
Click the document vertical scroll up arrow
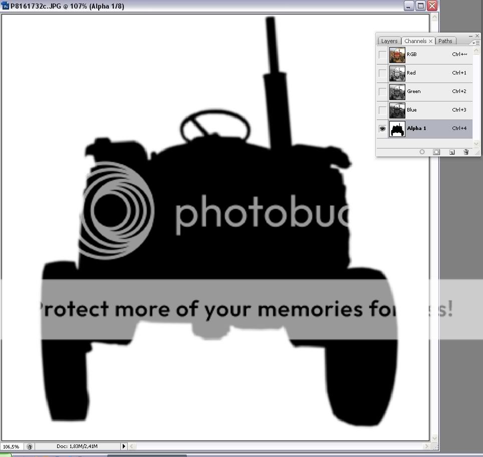pos(434,17)
